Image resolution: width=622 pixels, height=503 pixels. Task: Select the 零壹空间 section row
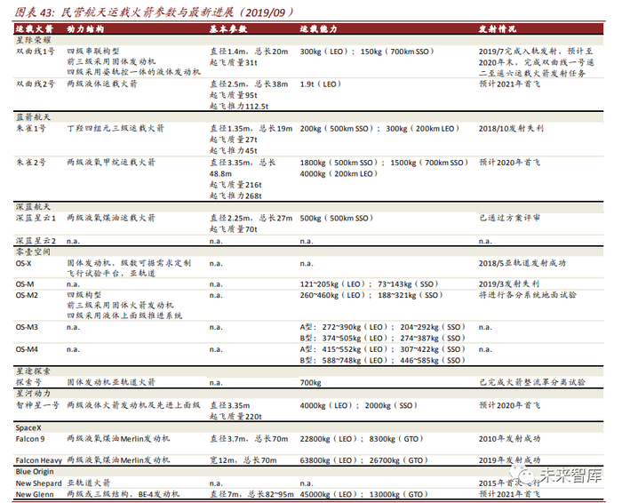click(x=308, y=251)
